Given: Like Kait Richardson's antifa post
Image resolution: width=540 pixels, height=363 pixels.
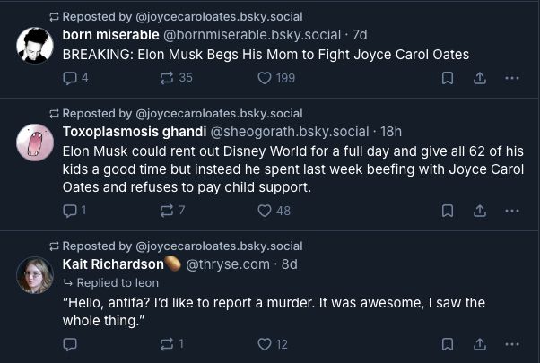Looking at the screenshot, I should click(265, 343).
